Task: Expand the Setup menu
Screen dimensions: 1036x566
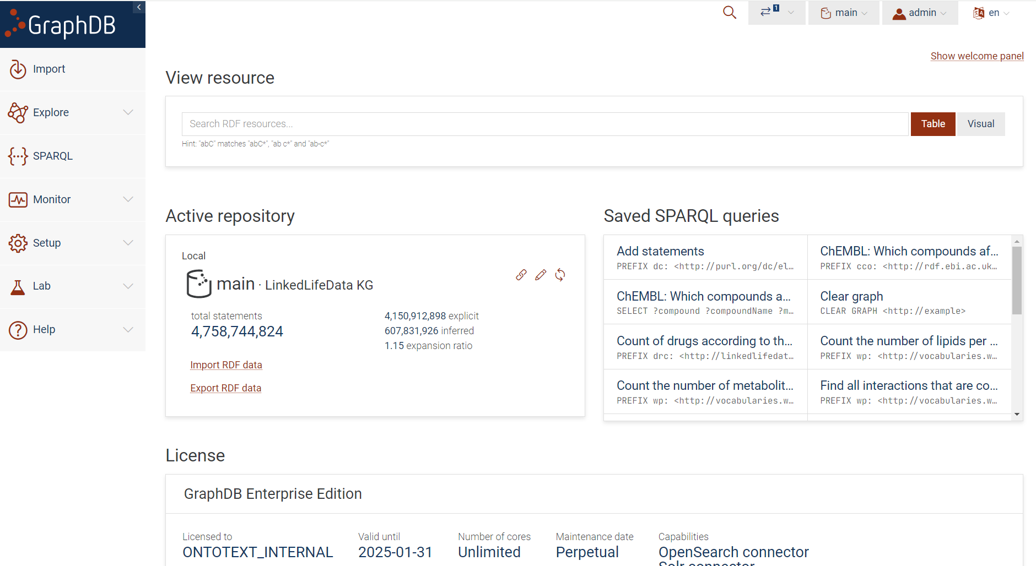Action: (73, 243)
